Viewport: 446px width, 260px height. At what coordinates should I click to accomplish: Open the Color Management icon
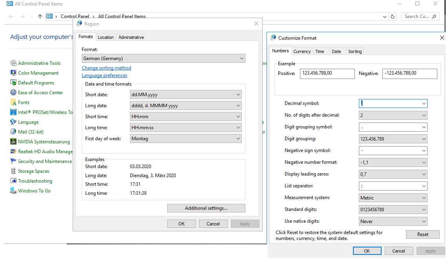(x=14, y=73)
